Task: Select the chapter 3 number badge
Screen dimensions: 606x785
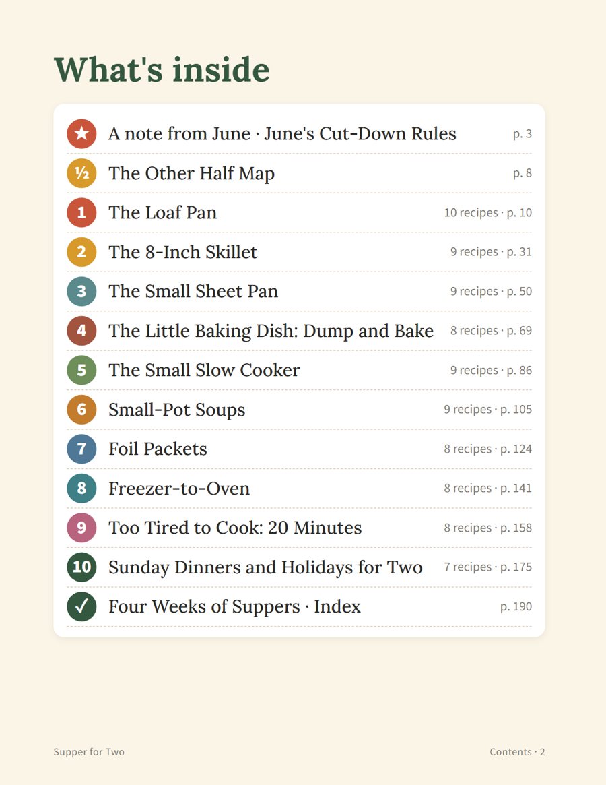Action: point(81,291)
